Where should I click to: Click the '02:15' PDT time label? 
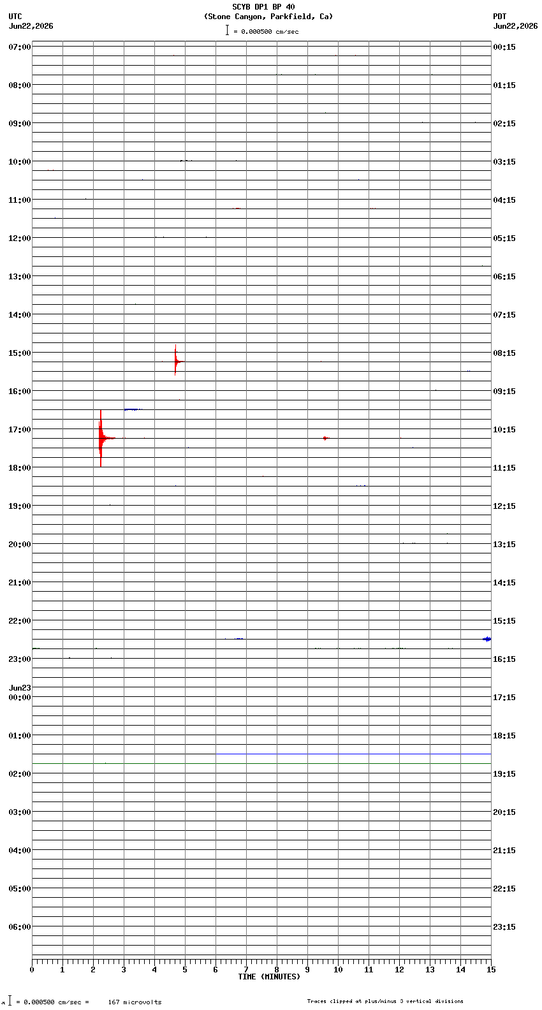point(504,124)
